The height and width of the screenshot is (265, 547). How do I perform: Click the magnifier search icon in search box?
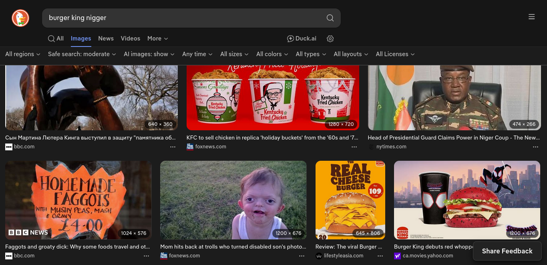tap(330, 18)
